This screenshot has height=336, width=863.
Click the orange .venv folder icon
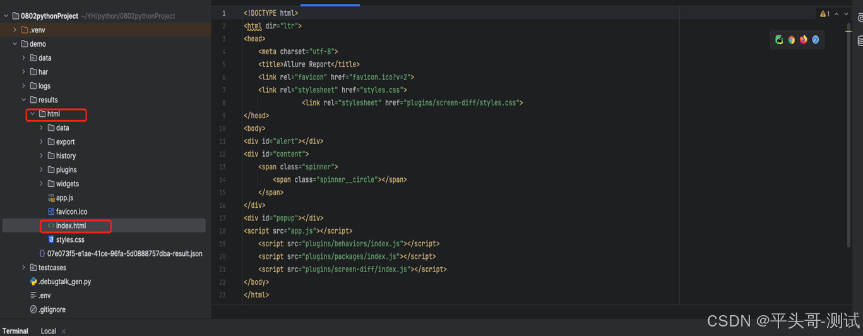pyautogui.click(x=25, y=30)
